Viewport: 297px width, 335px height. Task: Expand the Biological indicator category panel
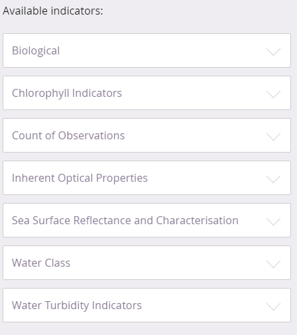coord(147,50)
